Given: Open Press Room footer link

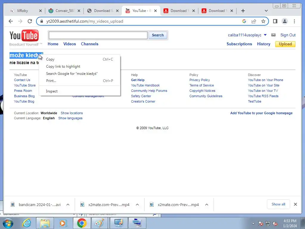Looking at the screenshot, I should [x=23, y=91].
